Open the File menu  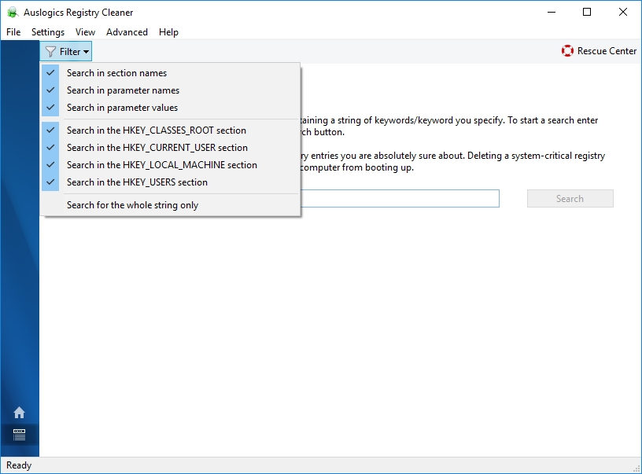[x=13, y=32]
